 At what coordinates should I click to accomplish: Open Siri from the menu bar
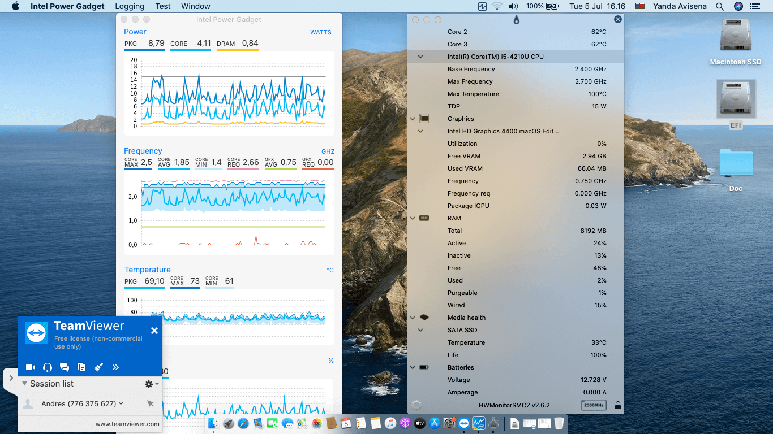pos(738,6)
